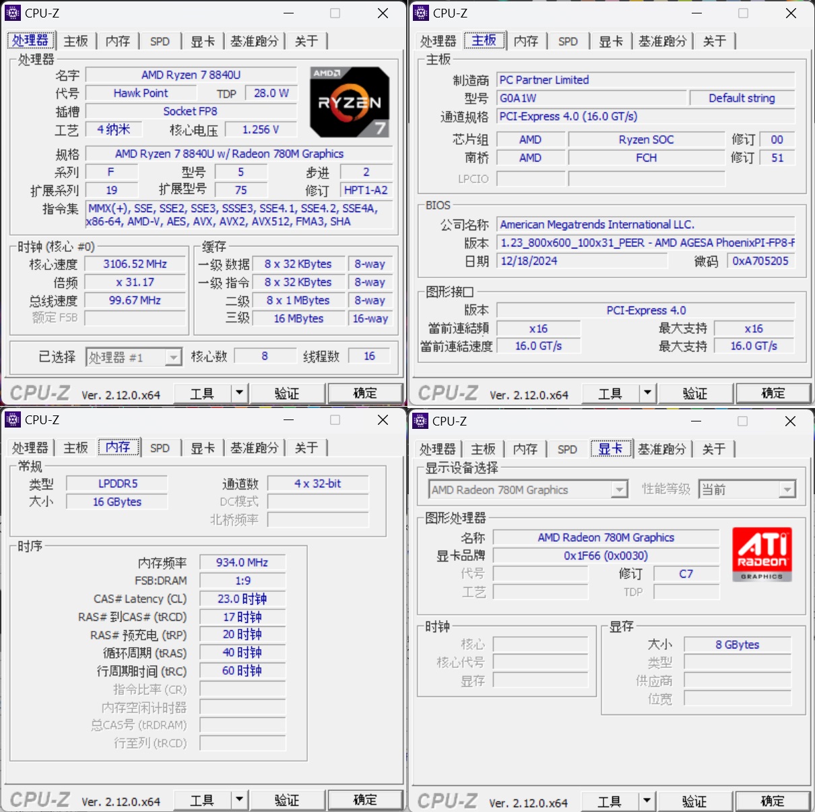Viewport: 815px width, 812px height.
Task: Open 基准跑分 tab in the memory window
Action: [254, 448]
